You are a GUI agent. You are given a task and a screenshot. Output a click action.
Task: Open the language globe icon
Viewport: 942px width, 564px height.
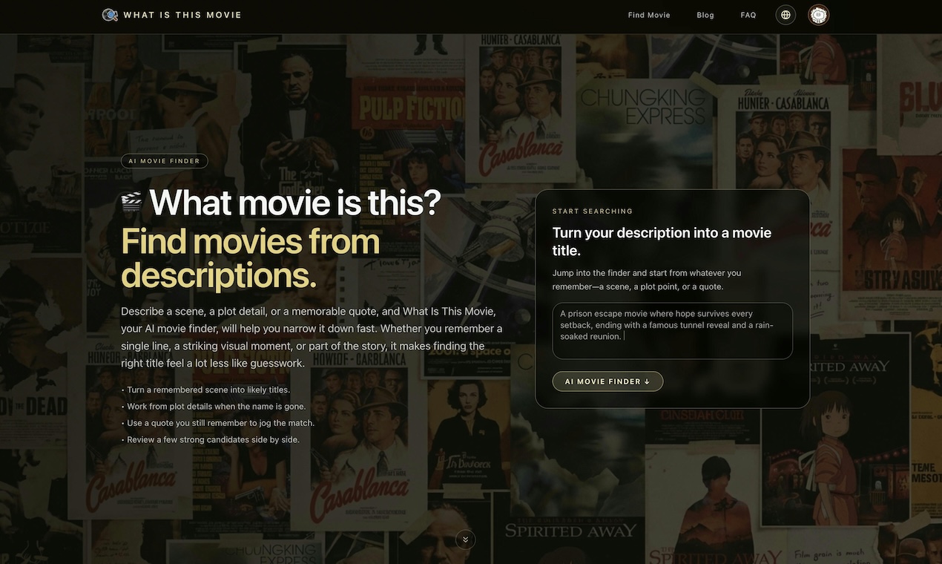click(x=785, y=15)
